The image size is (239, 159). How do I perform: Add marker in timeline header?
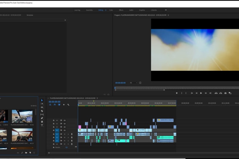tap(64, 105)
